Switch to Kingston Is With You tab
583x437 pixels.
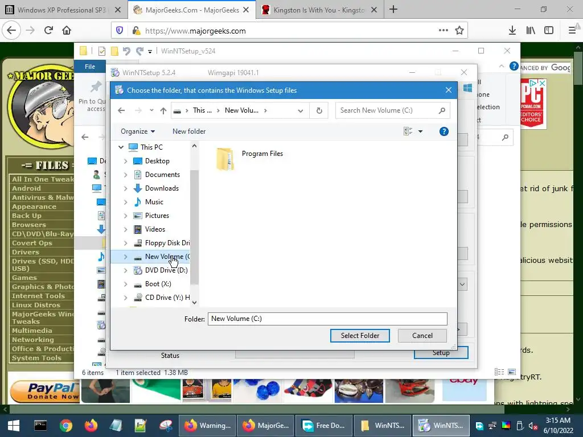pyautogui.click(x=319, y=10)
